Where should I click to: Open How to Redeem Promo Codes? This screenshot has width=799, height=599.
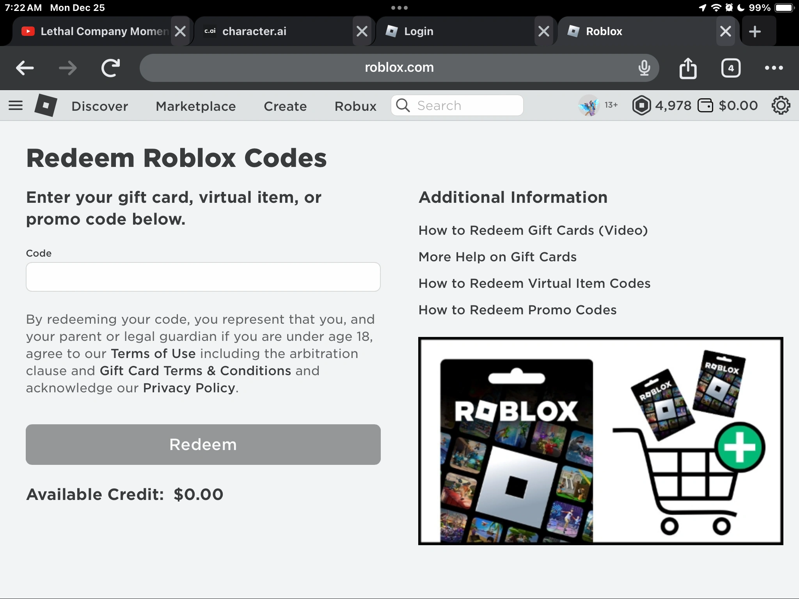click(517, 310)
